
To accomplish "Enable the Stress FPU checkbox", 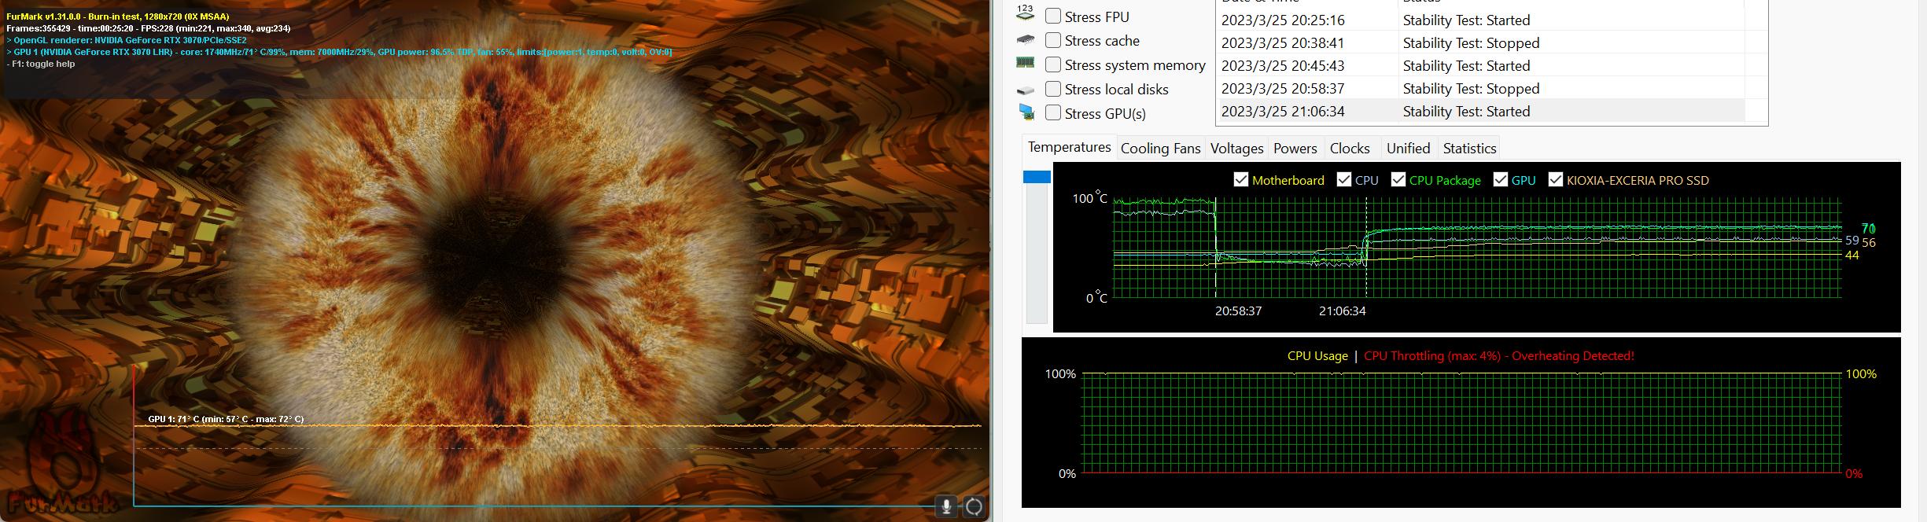I will point(1053,16).
